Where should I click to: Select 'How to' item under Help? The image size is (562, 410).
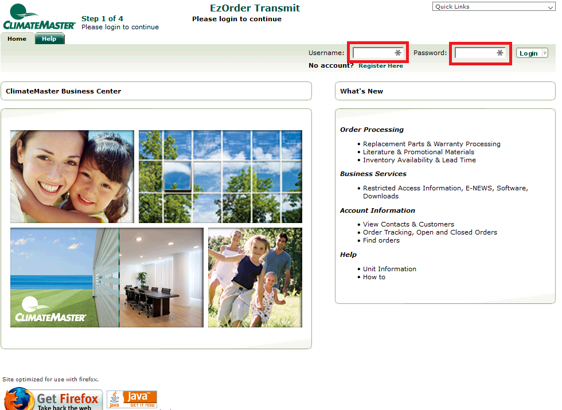374,277
